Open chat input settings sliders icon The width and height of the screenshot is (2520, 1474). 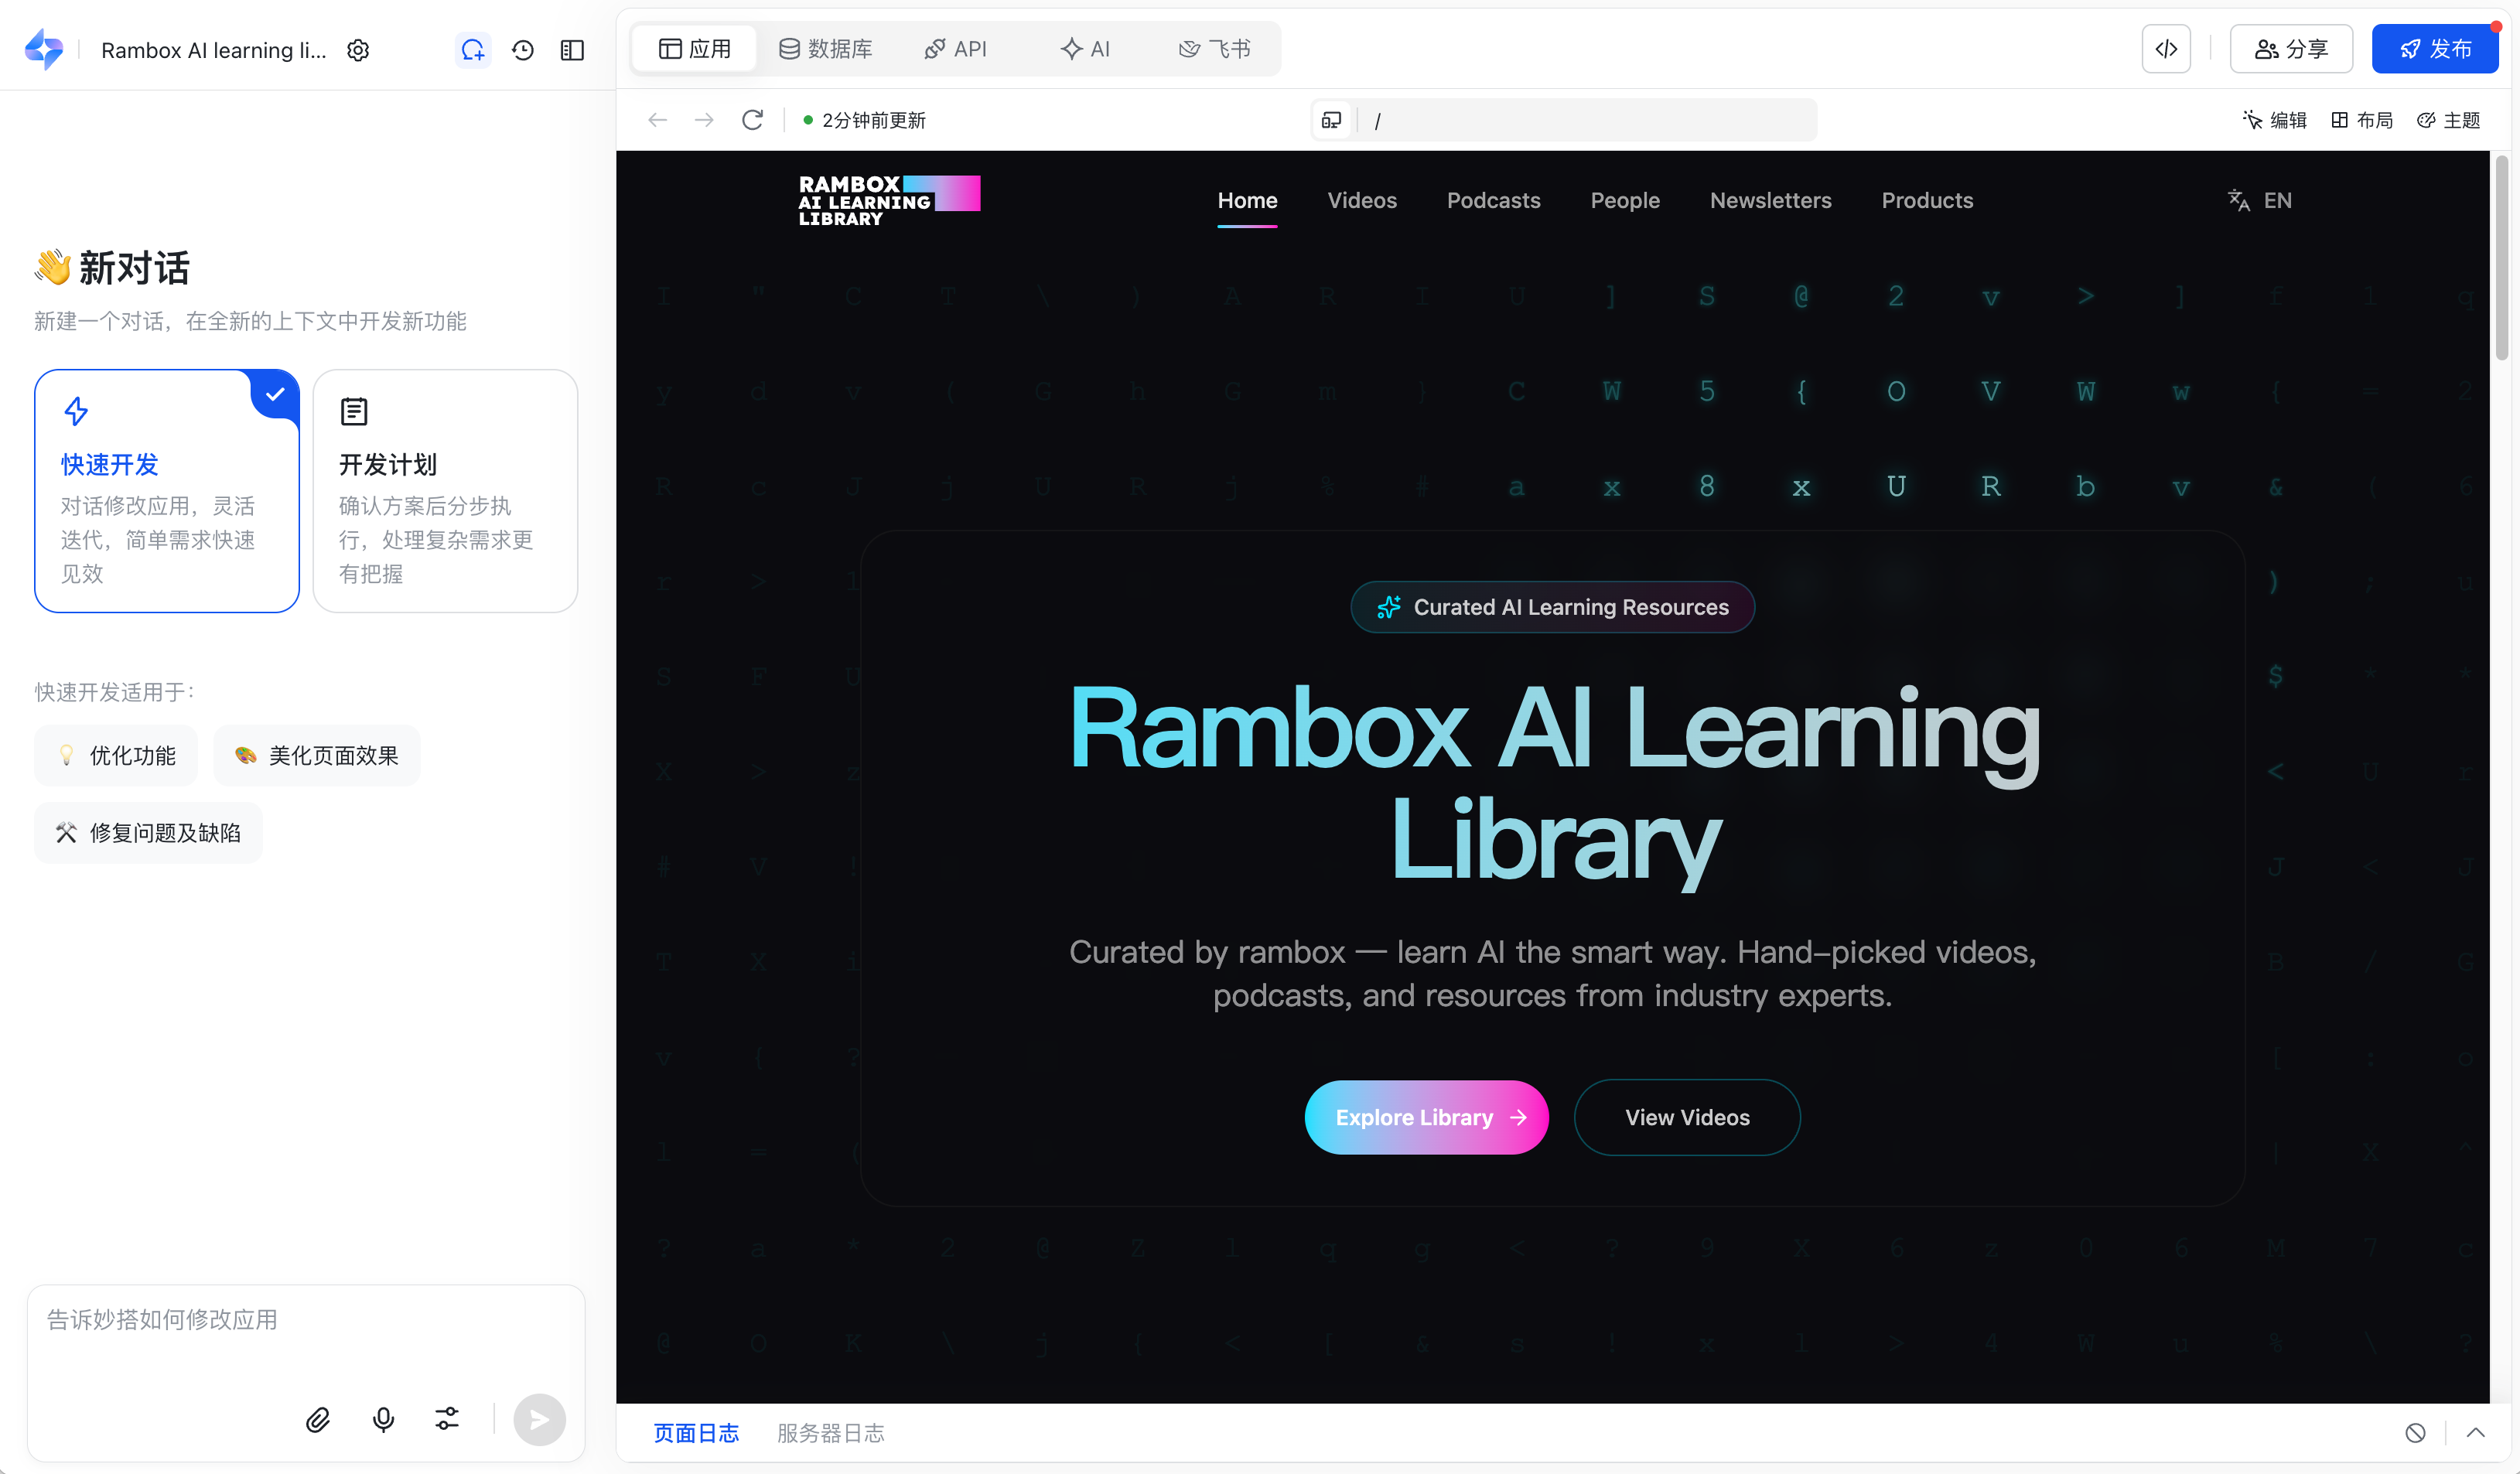pos(447,1419)
